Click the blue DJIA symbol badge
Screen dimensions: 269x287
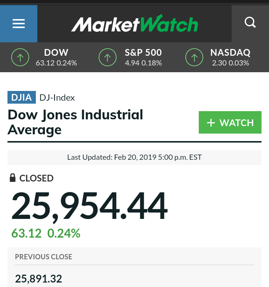(22, 97)
